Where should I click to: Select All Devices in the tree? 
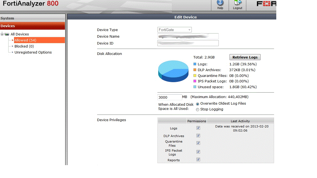click(20, 34)
